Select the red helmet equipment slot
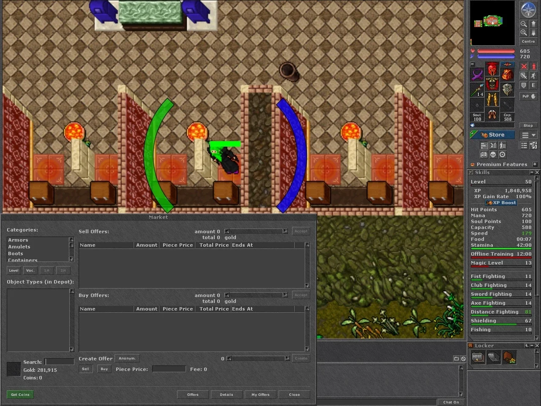Viewport: 541px width, 406px height. 492,69
